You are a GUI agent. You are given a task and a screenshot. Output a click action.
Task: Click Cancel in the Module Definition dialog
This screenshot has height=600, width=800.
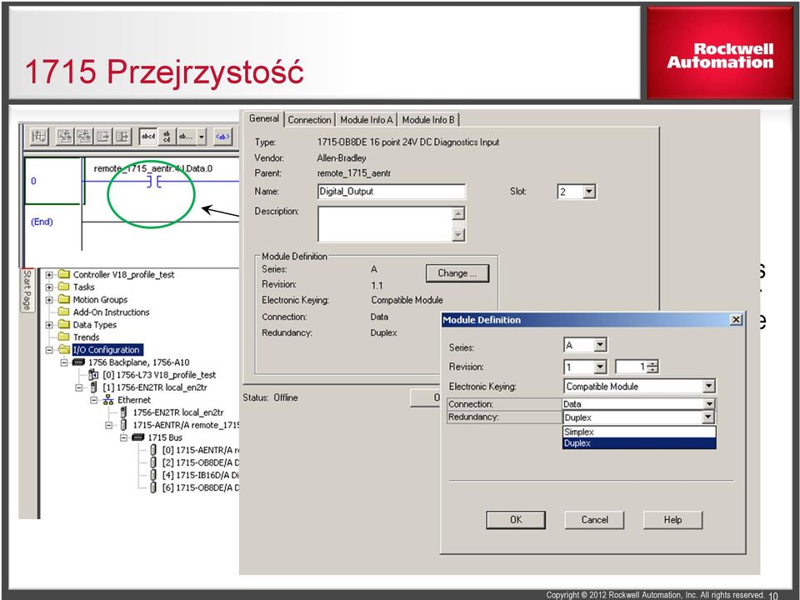594,519
